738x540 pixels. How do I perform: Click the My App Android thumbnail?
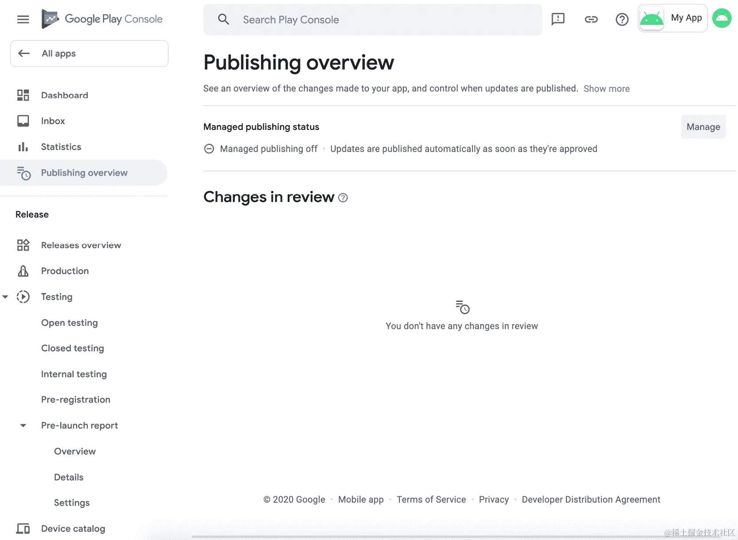(x=652, y=19)
